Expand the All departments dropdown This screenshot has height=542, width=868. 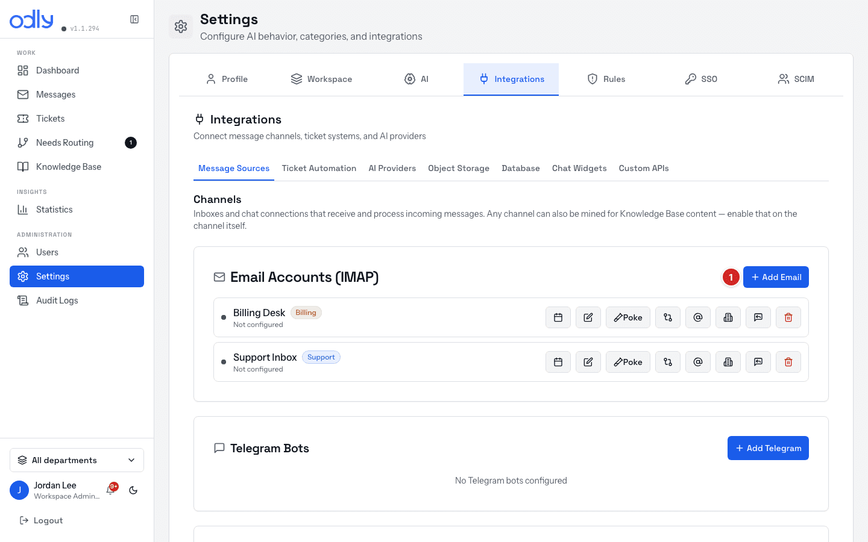tap(77, 460)
